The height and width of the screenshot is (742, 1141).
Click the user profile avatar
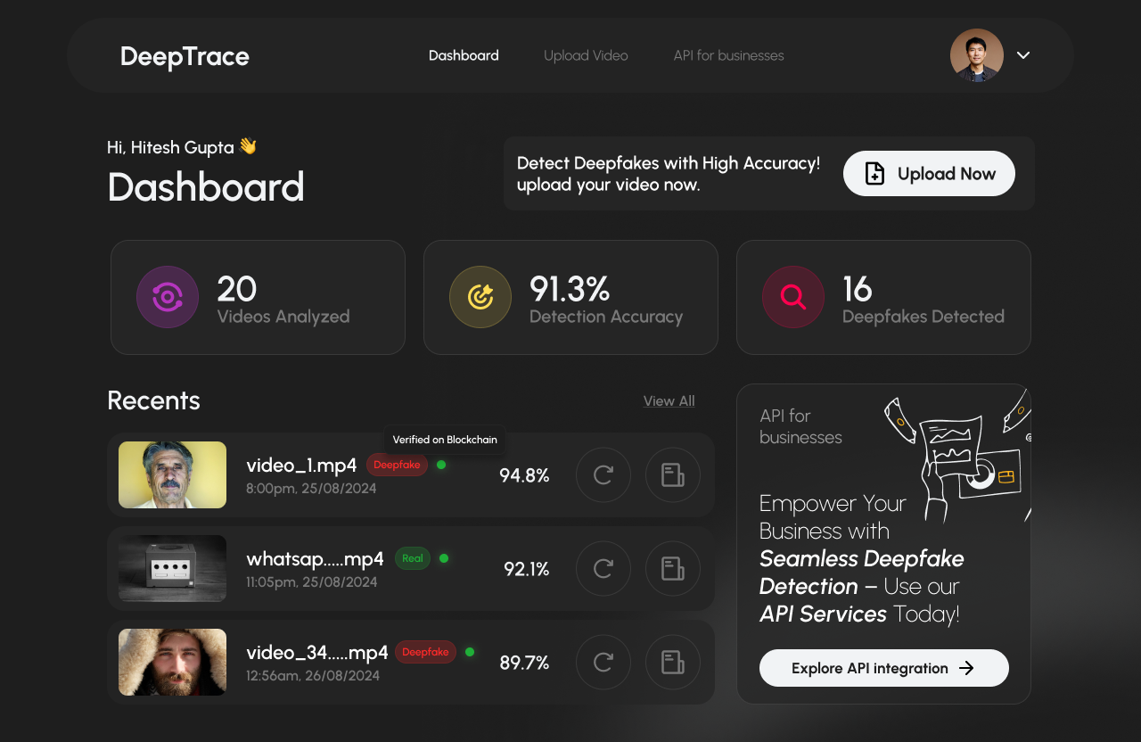point(977,55)
